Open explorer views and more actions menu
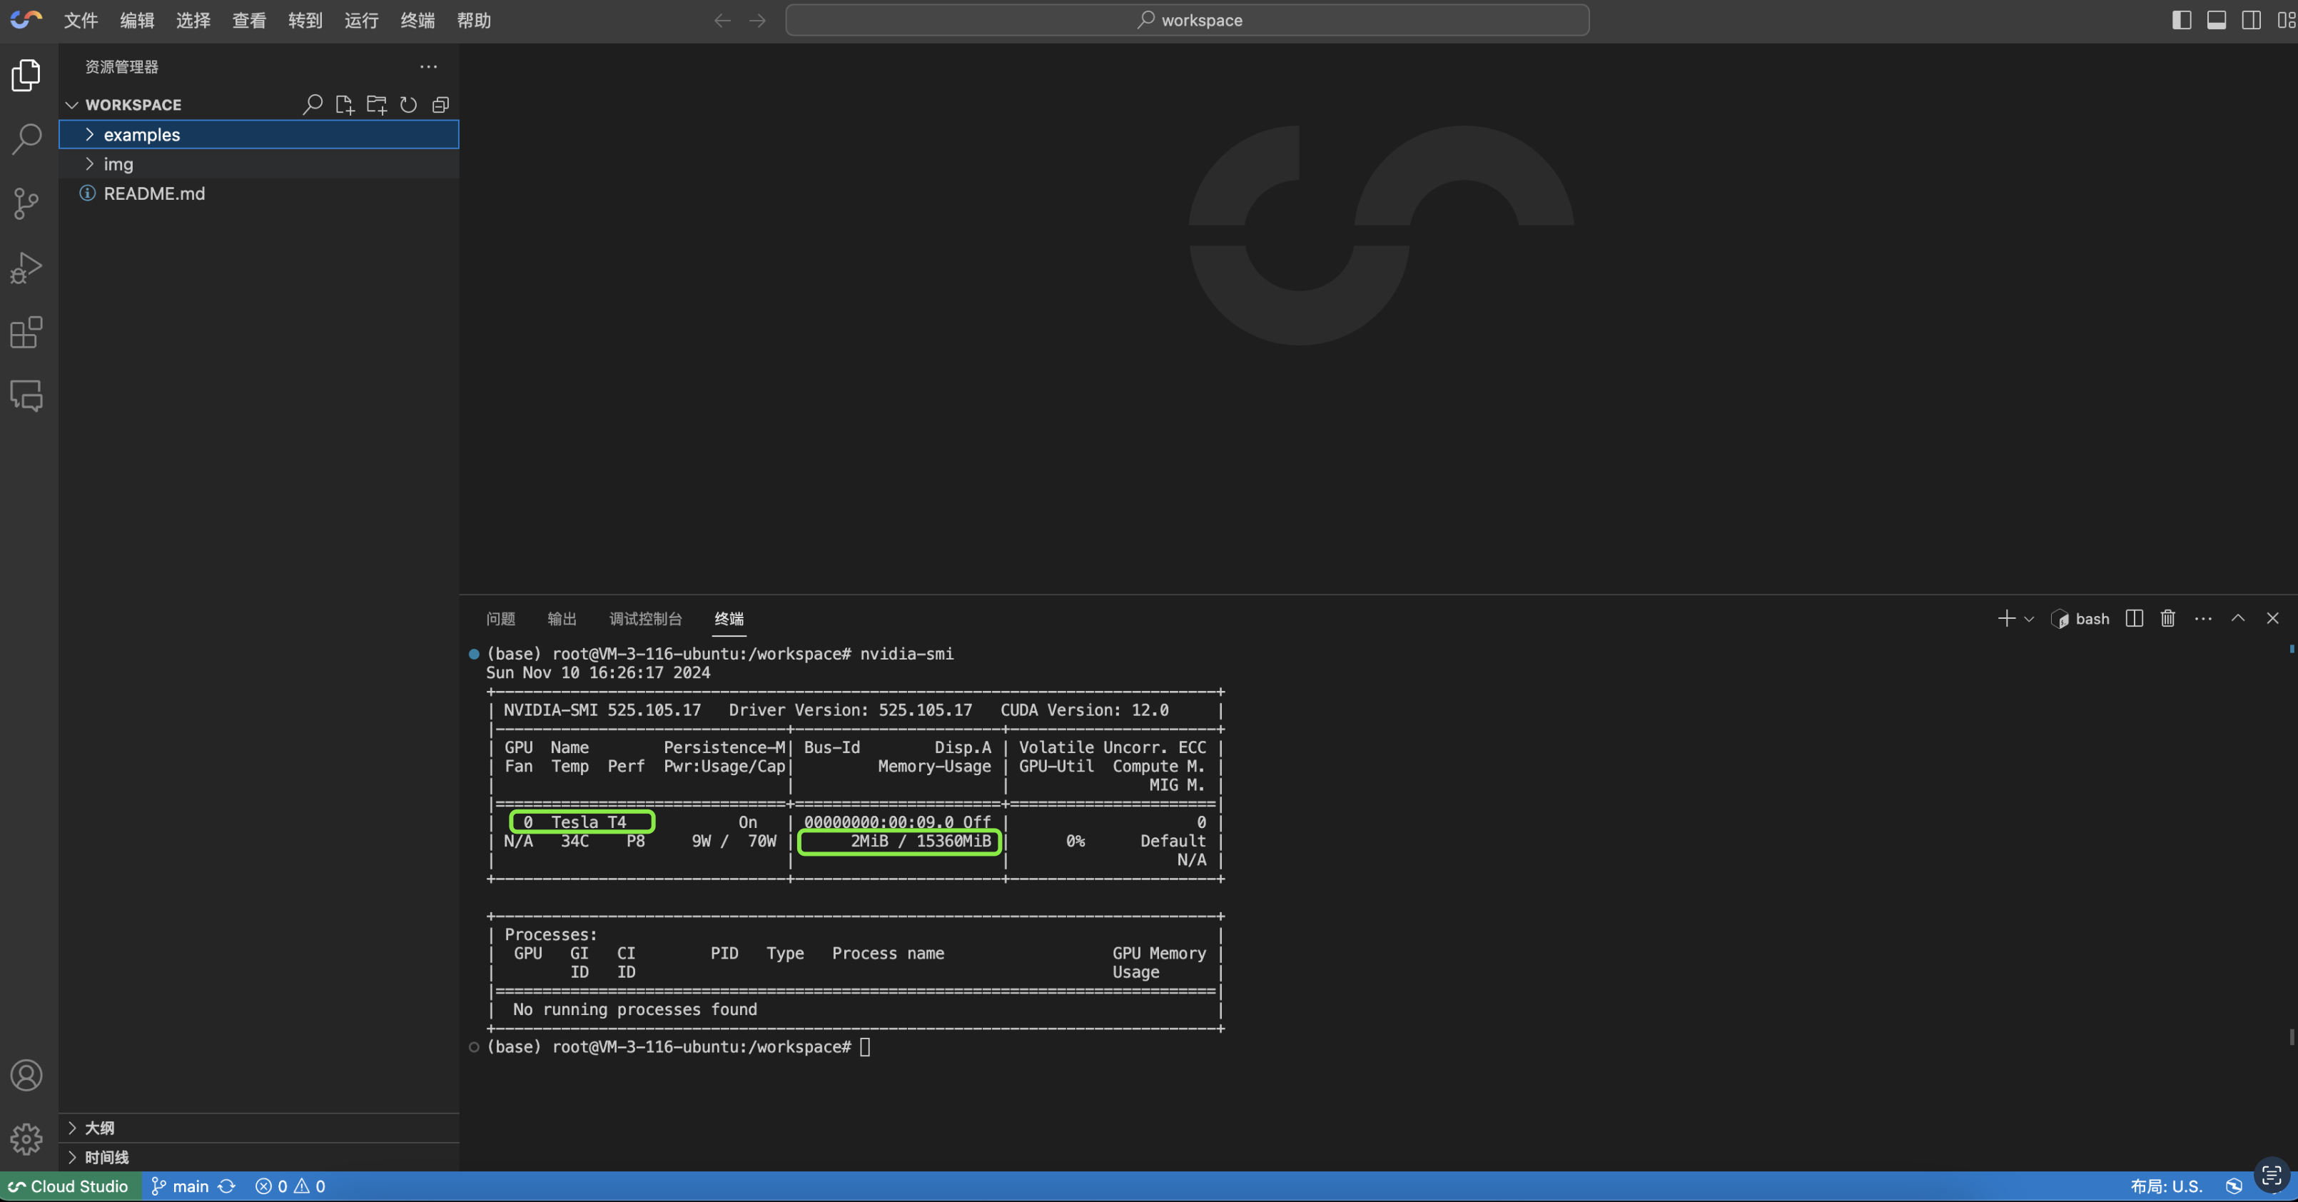Image resolution: width=2298 pixels, height=1202 pixels. coord(428,67)
